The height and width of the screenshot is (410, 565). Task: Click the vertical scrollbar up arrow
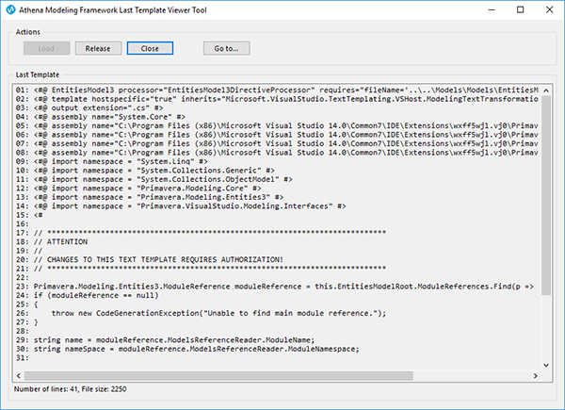tap(546, 90)
